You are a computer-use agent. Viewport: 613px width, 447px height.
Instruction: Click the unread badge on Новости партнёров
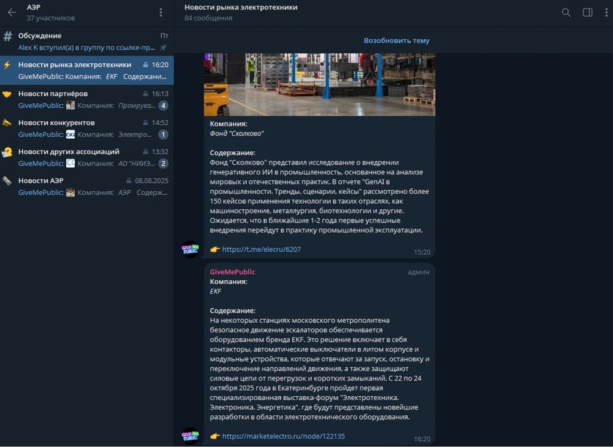pos(163,106)
